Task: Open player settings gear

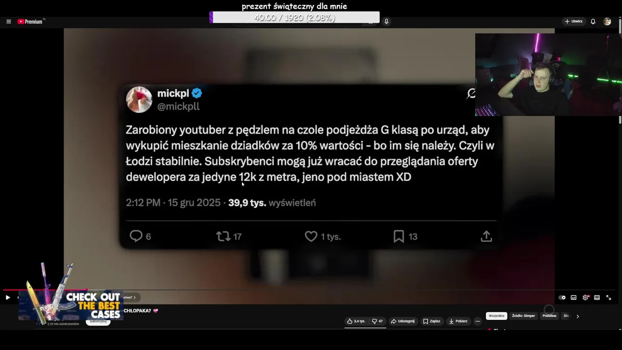Action: coord(586,297)
